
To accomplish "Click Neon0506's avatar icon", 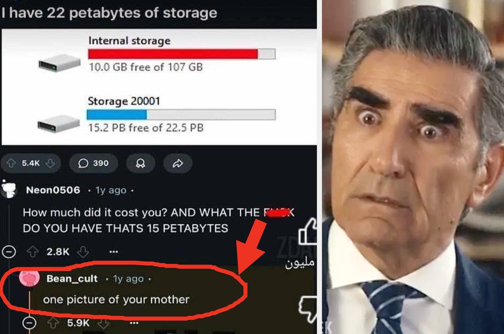I will (x=8, y=189).
